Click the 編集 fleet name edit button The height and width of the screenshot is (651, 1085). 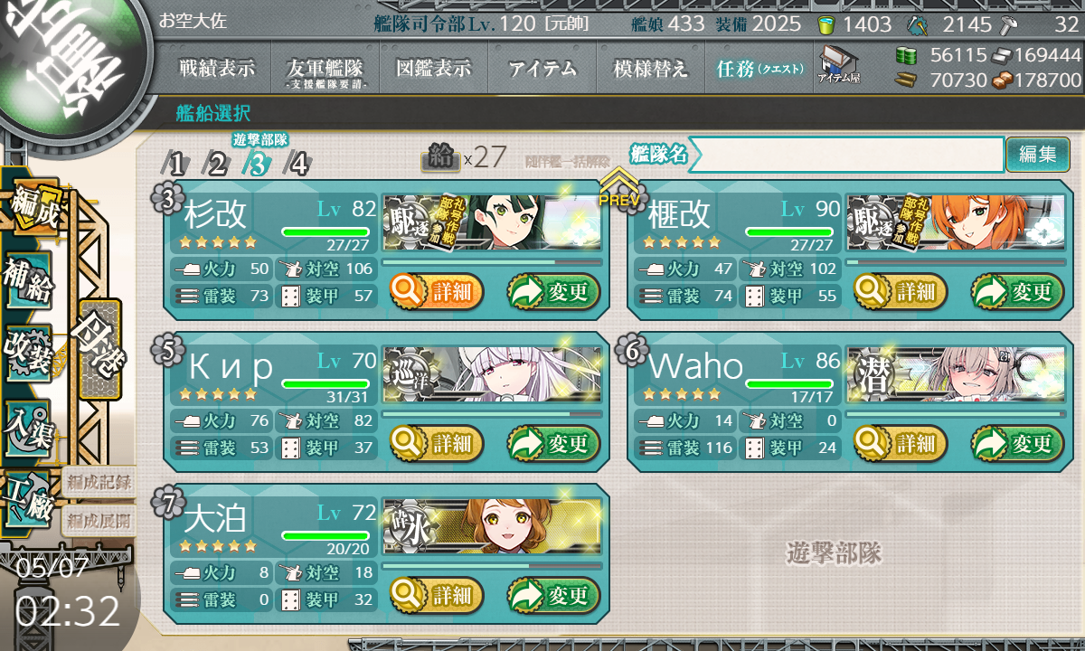(1037, 154)
